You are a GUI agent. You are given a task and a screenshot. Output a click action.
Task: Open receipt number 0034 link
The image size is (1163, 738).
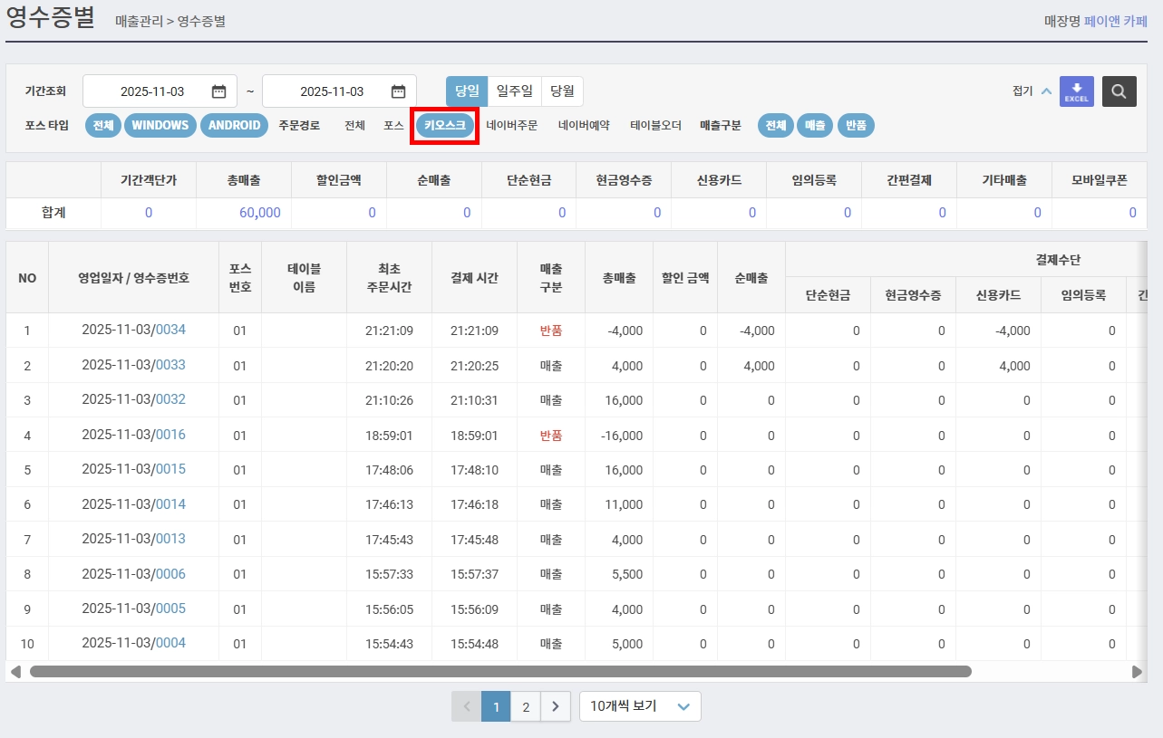[170, 331]
